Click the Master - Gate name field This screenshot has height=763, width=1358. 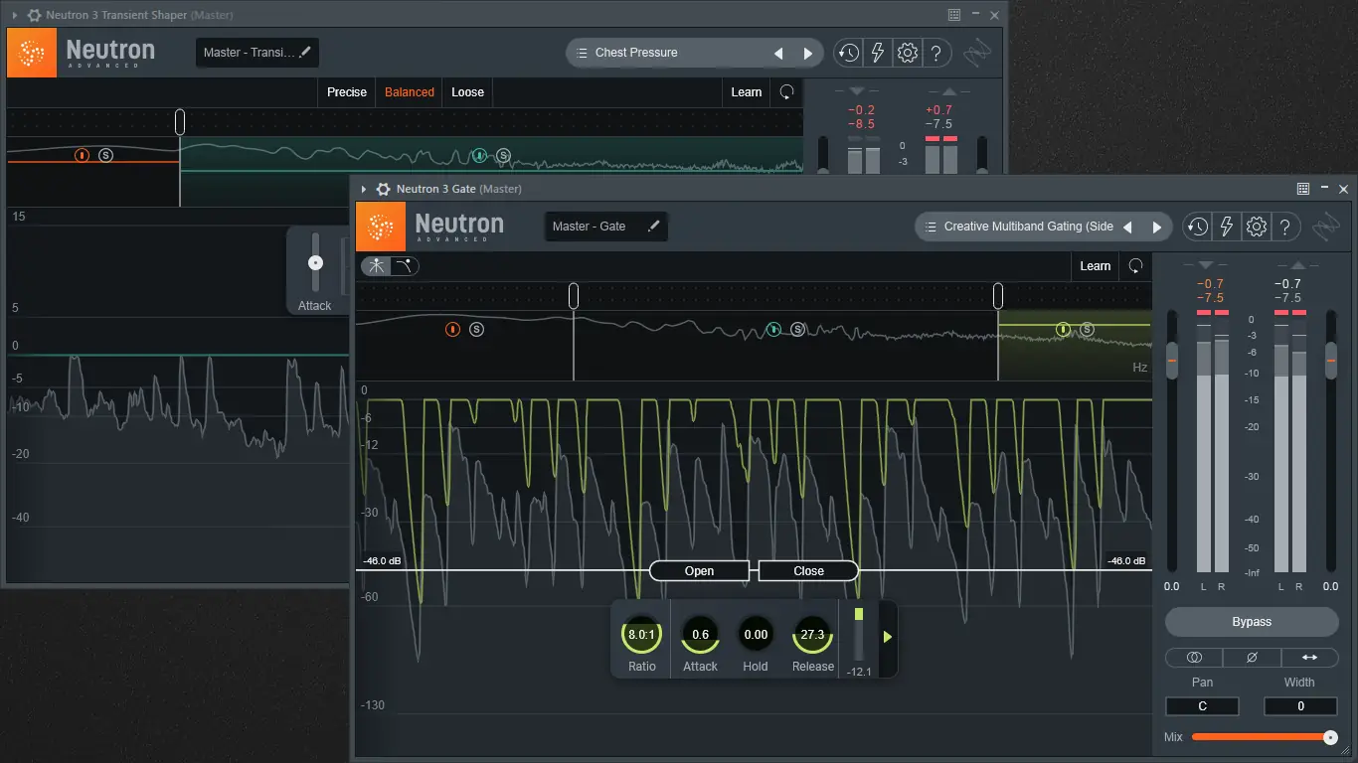pos(606,227)
